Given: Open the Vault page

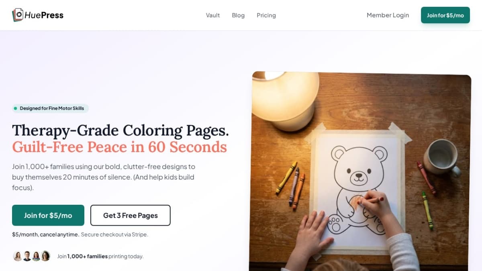Looking at the screenshot, I should tap(213, 15).
